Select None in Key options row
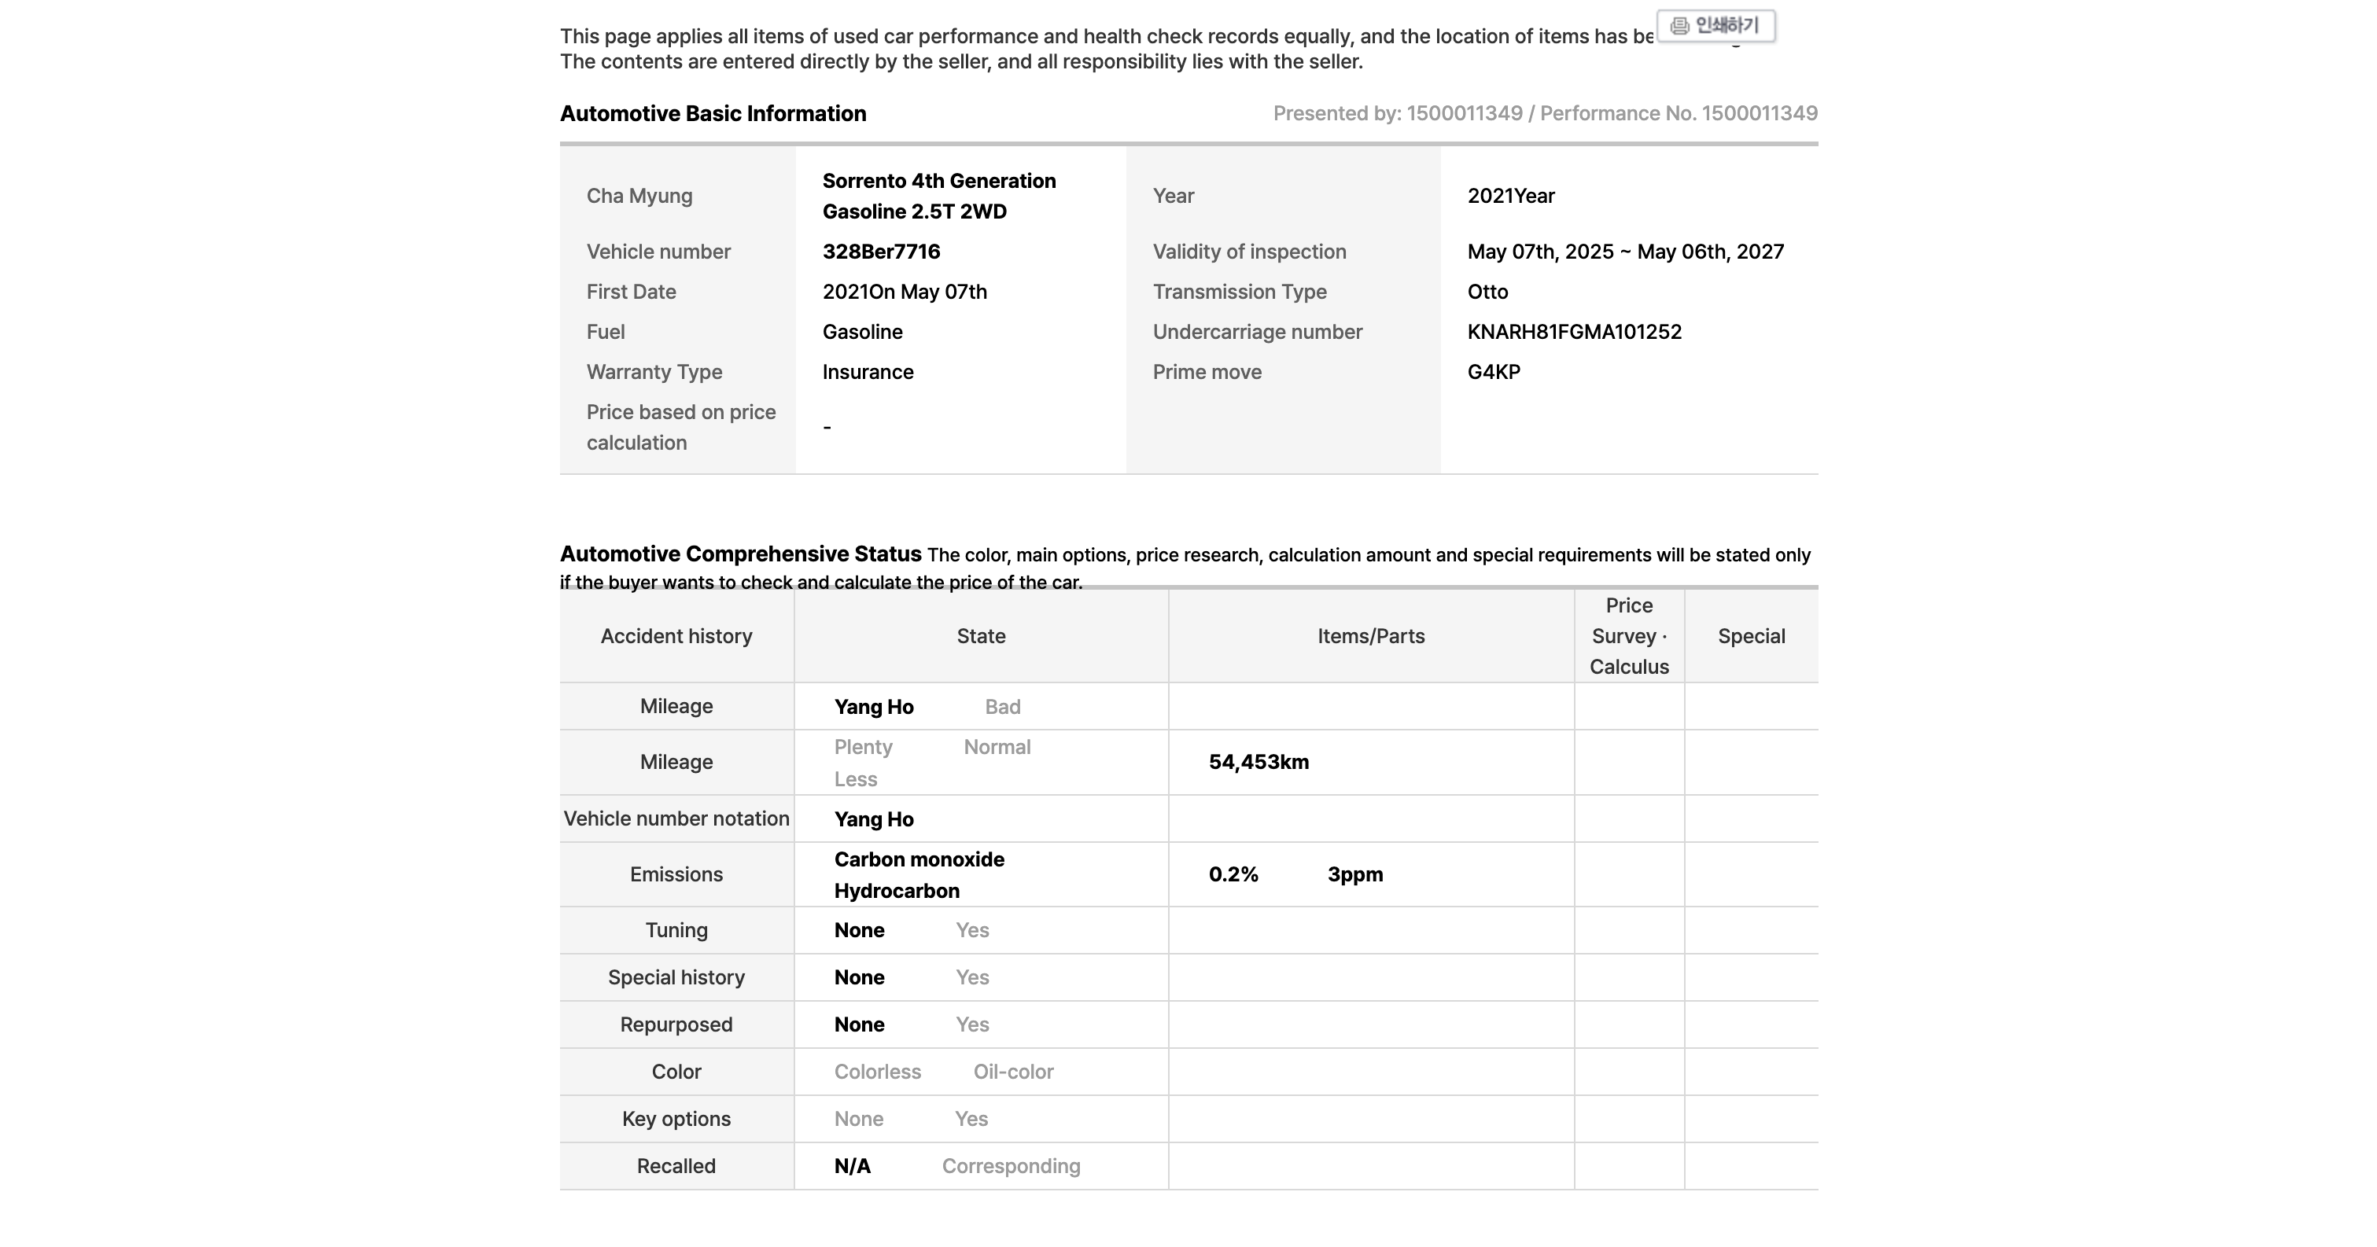The image size is (2377, 1247). (x=858, y=1119)
